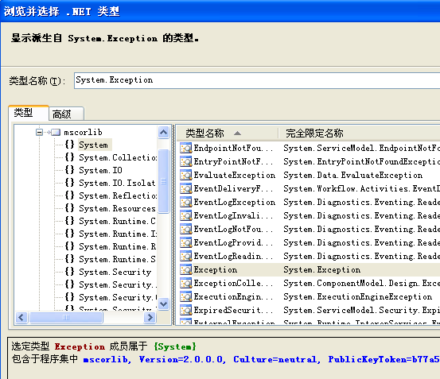
Task: Click the braces icon beside System.IO.Isolat
Action: coord(69,183)
